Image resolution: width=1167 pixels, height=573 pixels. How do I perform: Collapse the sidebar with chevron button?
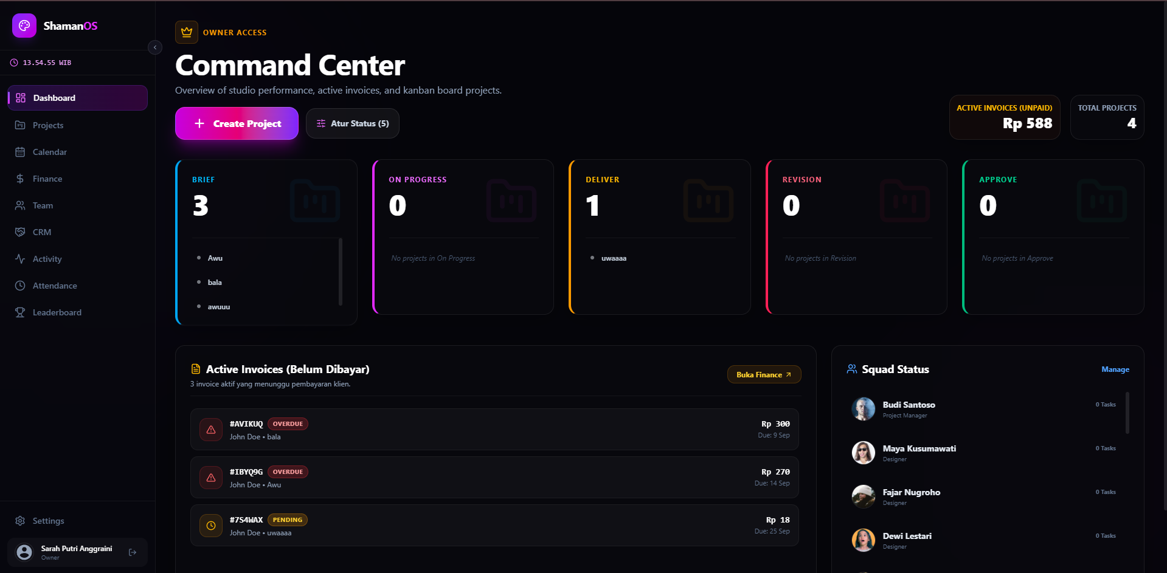coord(155,47)
